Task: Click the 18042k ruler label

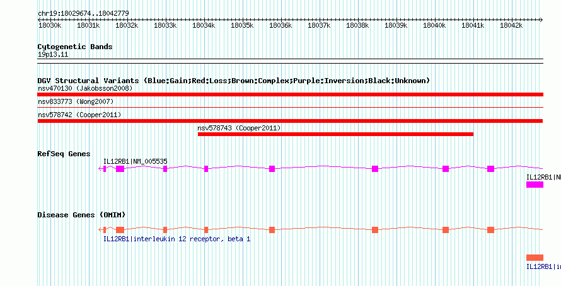Action: (511, 25)
